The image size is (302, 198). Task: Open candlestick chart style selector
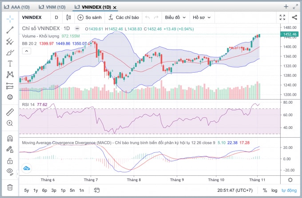[x=68, y=17]
